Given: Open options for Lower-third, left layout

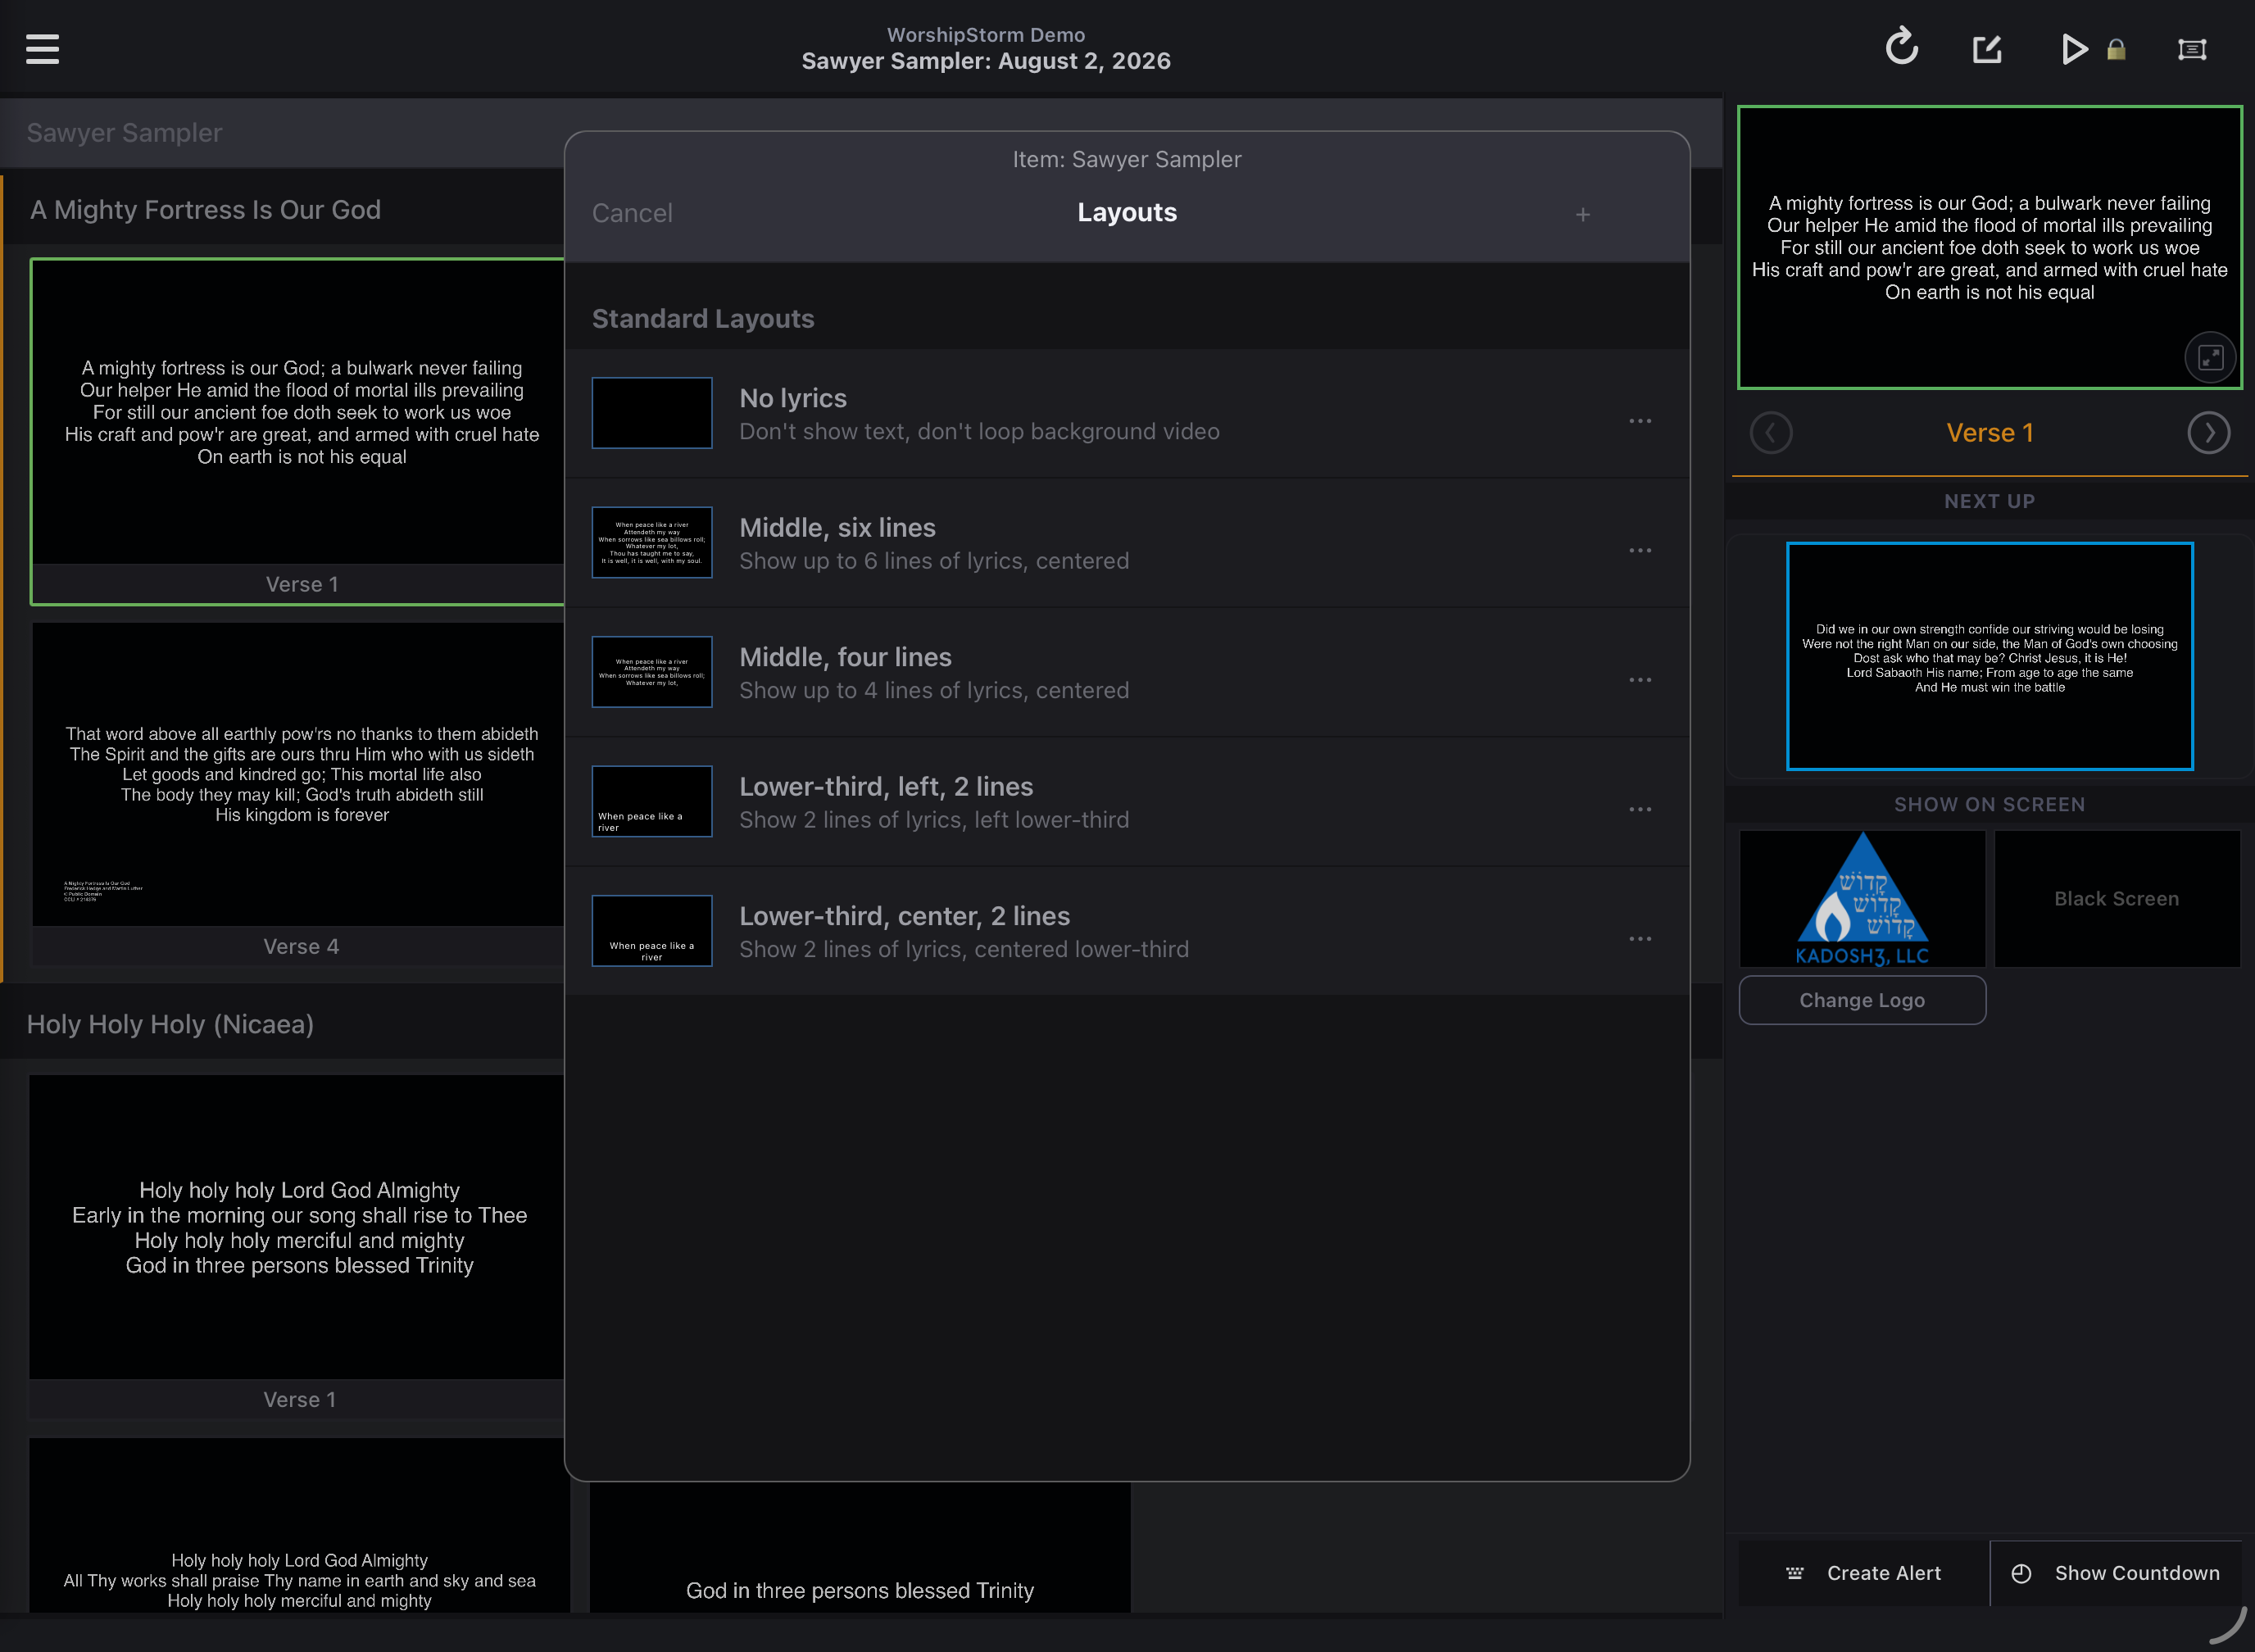Looking at the screenshot, I should tap(1640, 809).
